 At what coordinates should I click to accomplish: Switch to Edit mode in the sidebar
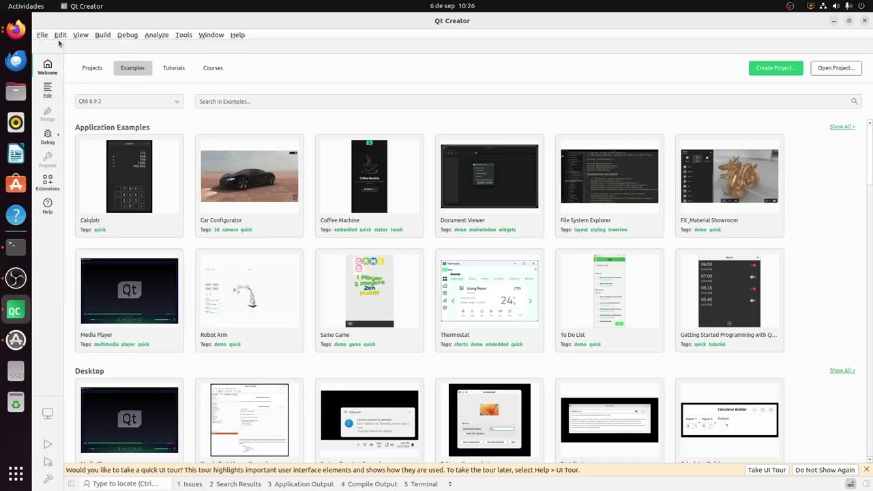[47, 90]
